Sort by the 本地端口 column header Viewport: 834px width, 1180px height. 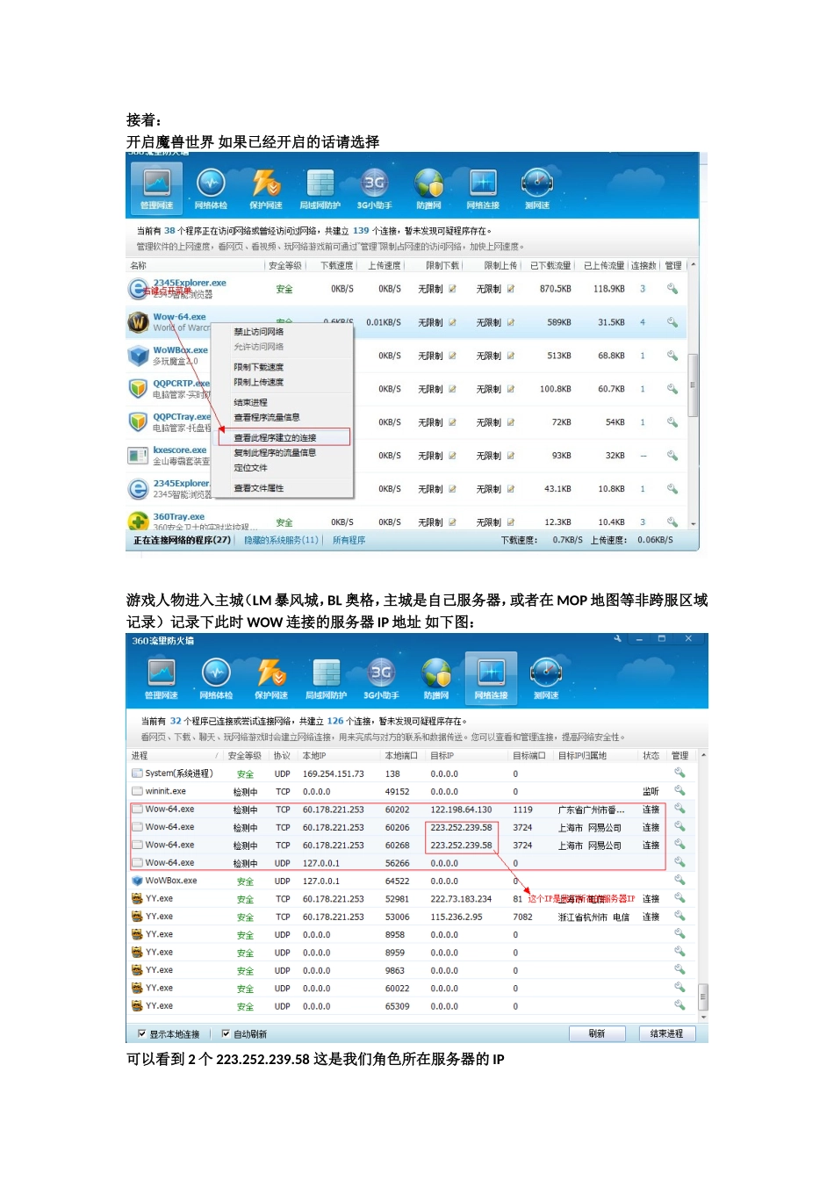[x=401, y=755]
